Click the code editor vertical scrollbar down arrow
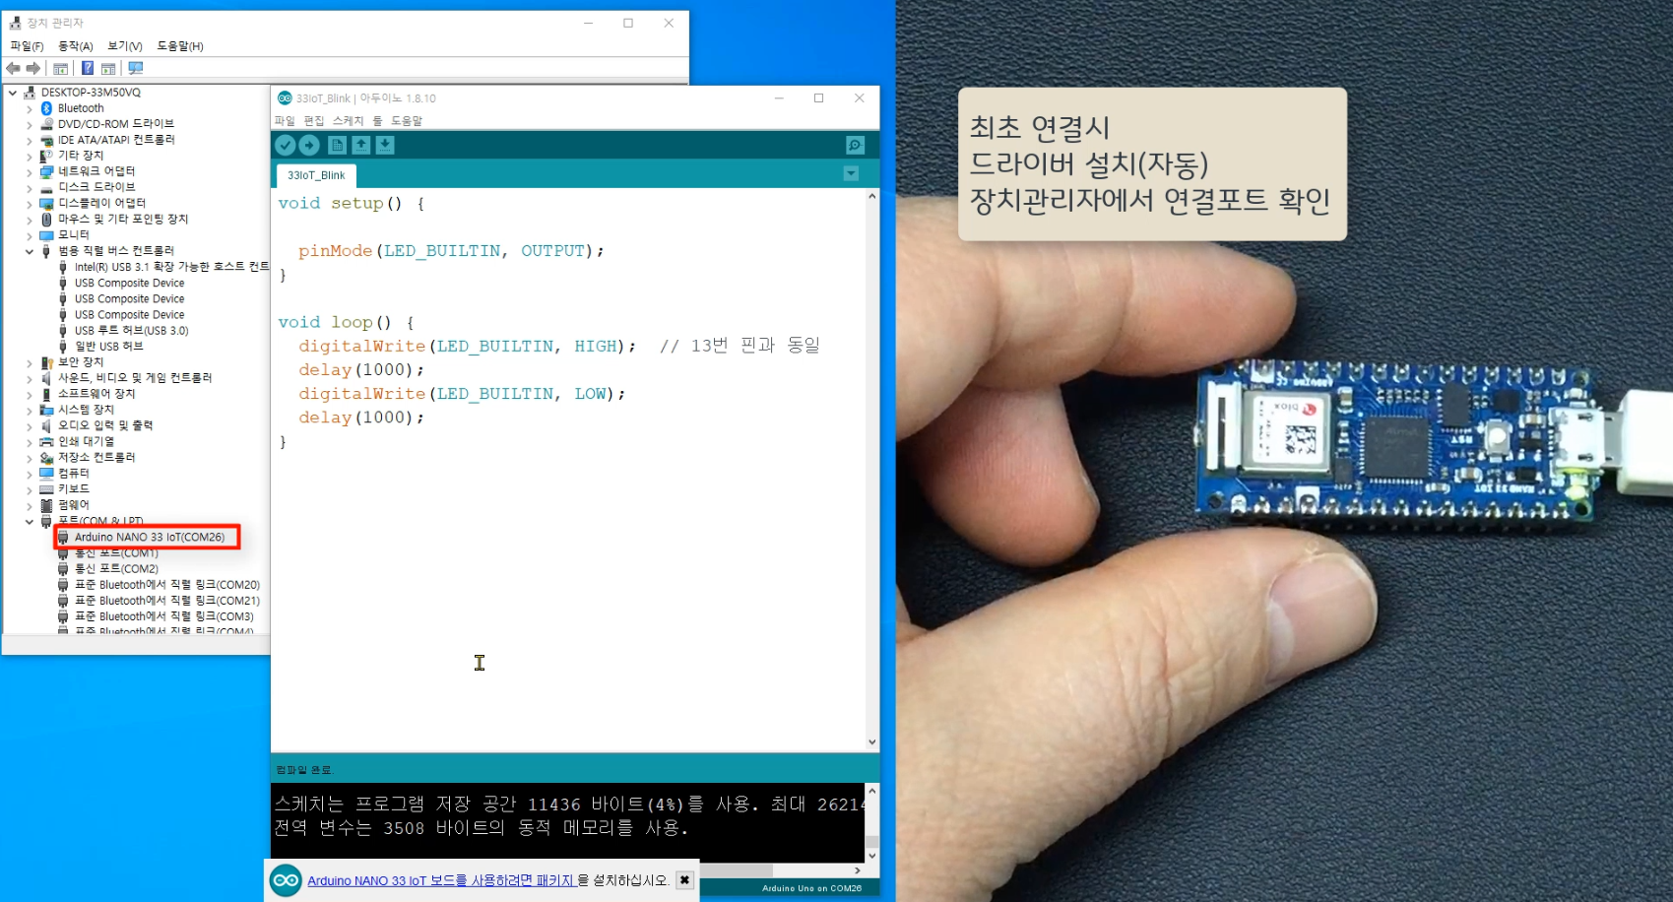Image resolution: width=1673 pixels, height=902 pixels. click(x=871, y=741)
